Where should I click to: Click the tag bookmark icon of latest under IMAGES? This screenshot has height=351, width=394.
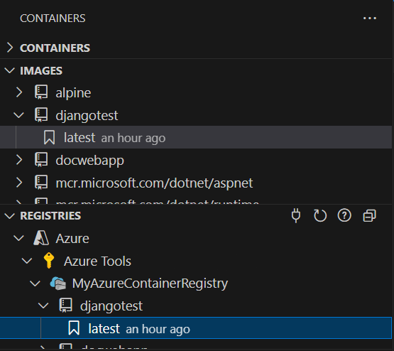(x=49, y=137)
